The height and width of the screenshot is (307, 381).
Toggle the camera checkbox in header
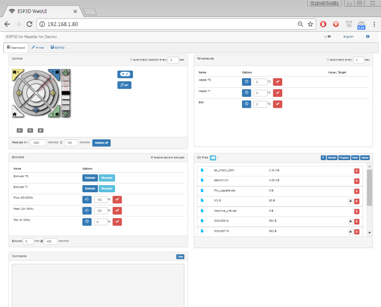tap(325, 37)
